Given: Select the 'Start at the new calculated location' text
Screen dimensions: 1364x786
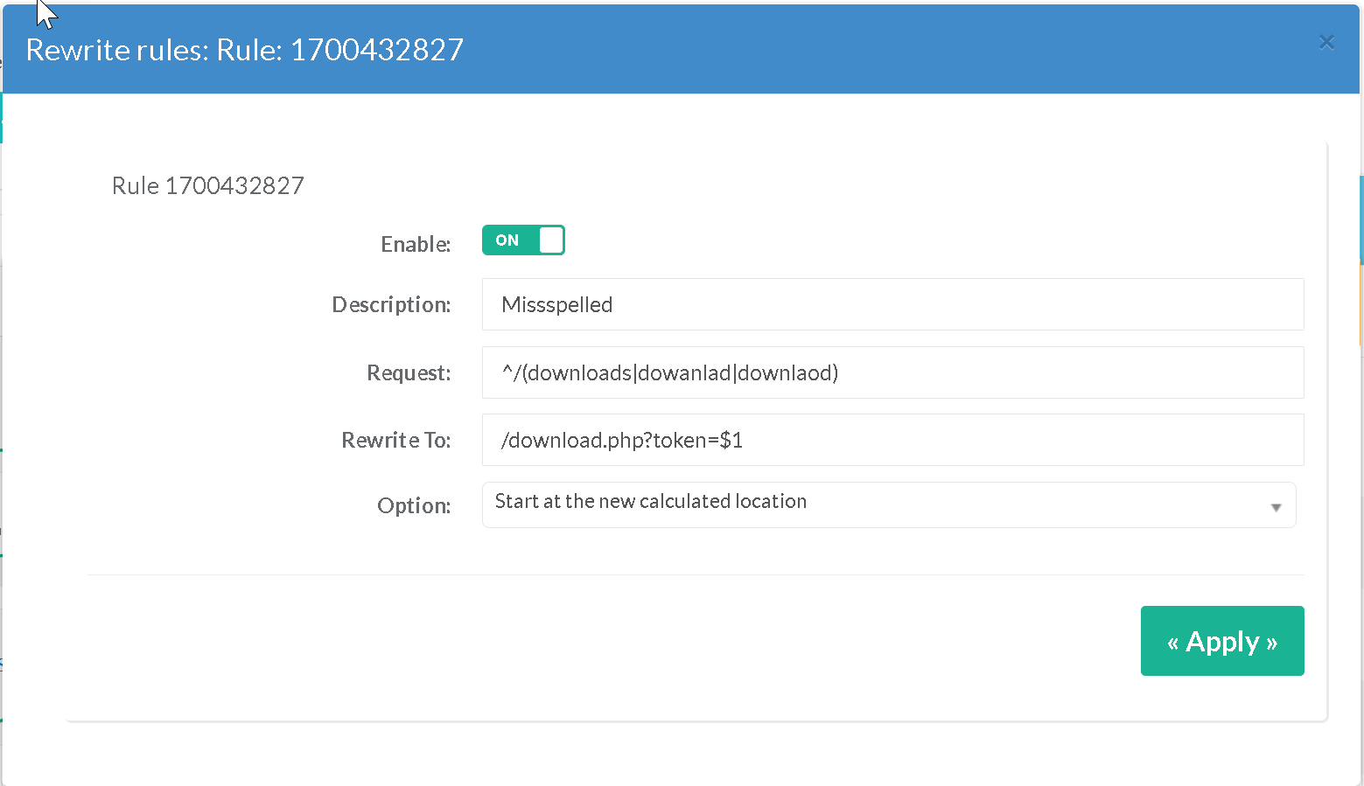Looking at the screenshot, I should pos(651,501).
